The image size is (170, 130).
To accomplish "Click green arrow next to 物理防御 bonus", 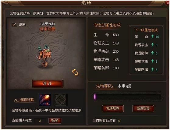I will pos(152,53).
